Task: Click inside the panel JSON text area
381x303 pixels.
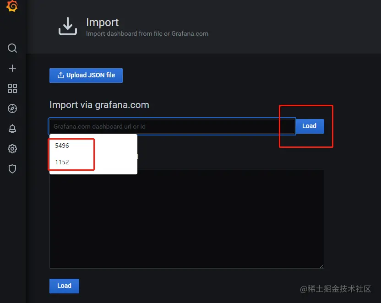Action: pyautogui.click(x=187, y=219)
